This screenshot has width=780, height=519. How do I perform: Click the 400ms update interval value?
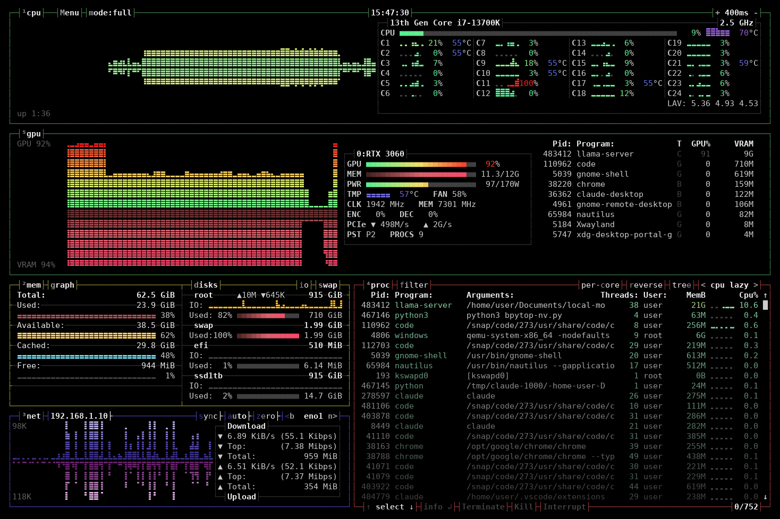[x=736, y=13]
